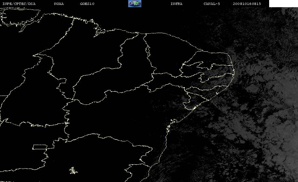Select the INPE/CPTEC/DSA header text
The height and width of the screenshot is (182, 298).
pyautogui.click(x=19, y=4)
